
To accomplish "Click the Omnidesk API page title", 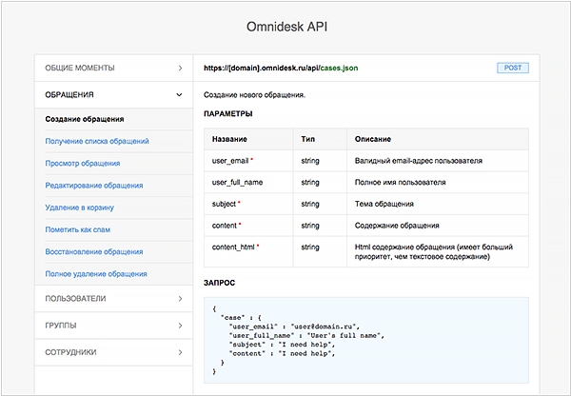I will tap(287, 27).
